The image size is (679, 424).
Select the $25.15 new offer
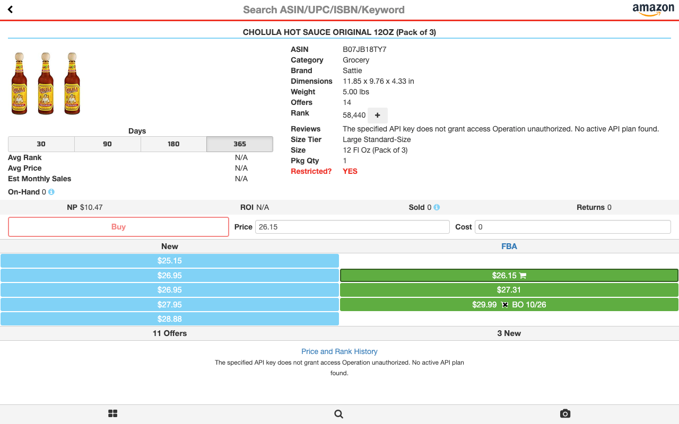[170, 261]
